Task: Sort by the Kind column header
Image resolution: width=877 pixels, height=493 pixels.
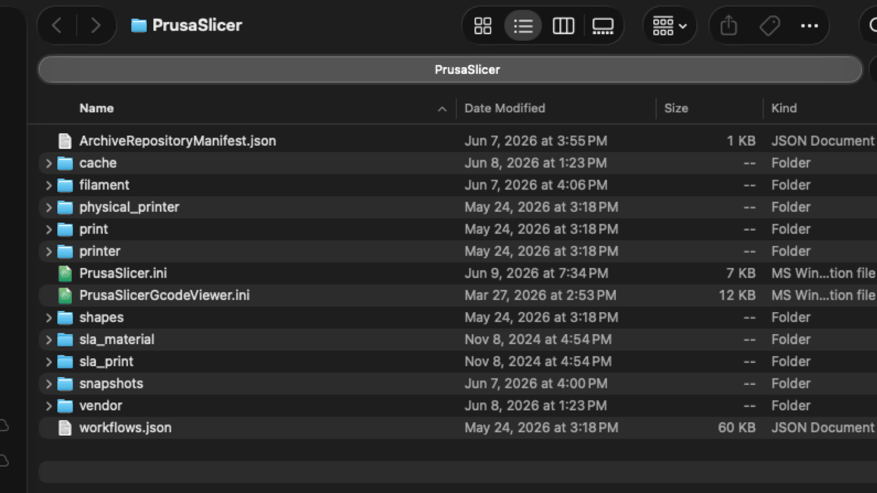Action: [784, 108]
